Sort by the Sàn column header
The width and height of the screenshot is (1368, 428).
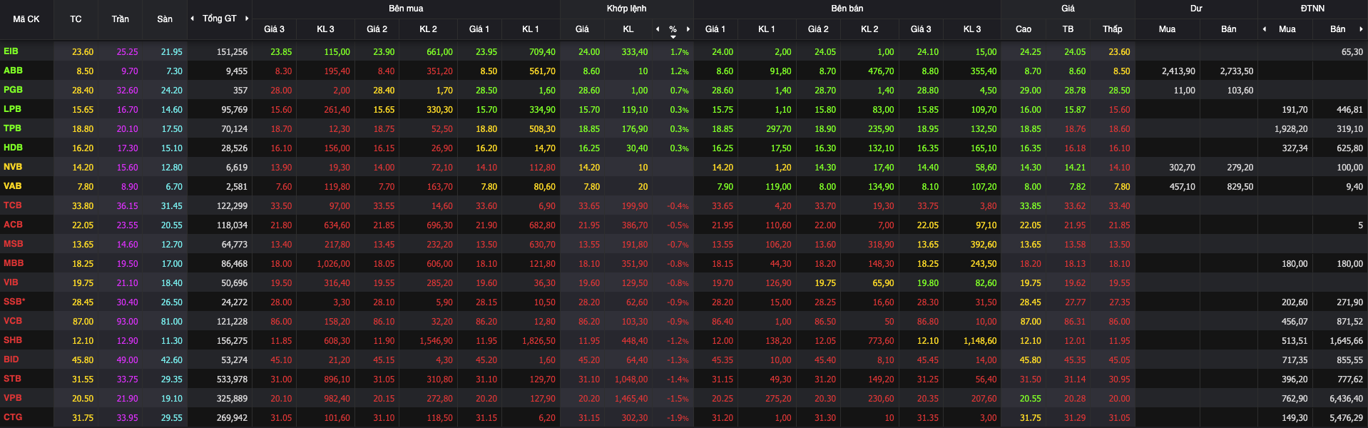point(165,19)
